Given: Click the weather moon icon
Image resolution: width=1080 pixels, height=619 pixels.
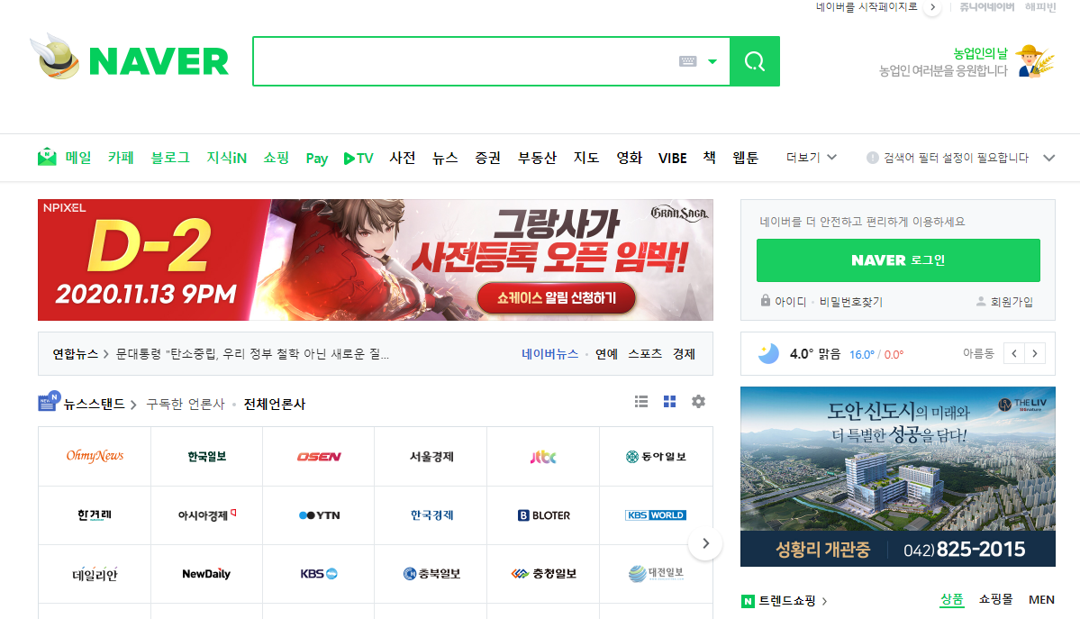Looking at the screenshot, I should (x=768, y=353).
